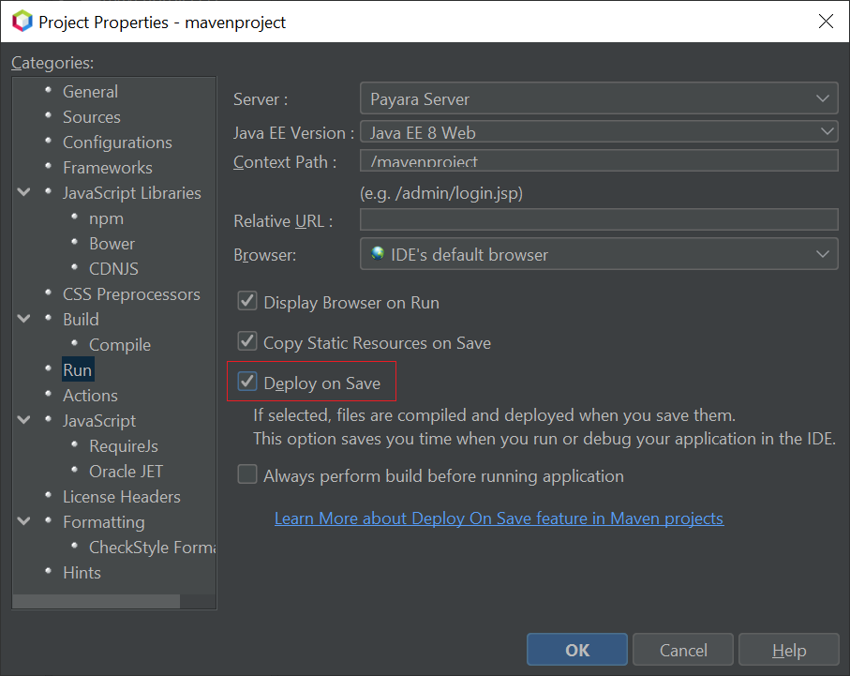Open the Server dropdown showing Payara Server
850x676 pixels.
tap(598, 98)
